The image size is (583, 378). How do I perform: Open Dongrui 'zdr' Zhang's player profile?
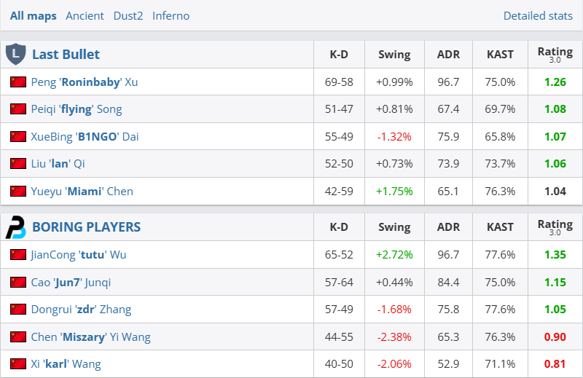click(81, 310)
